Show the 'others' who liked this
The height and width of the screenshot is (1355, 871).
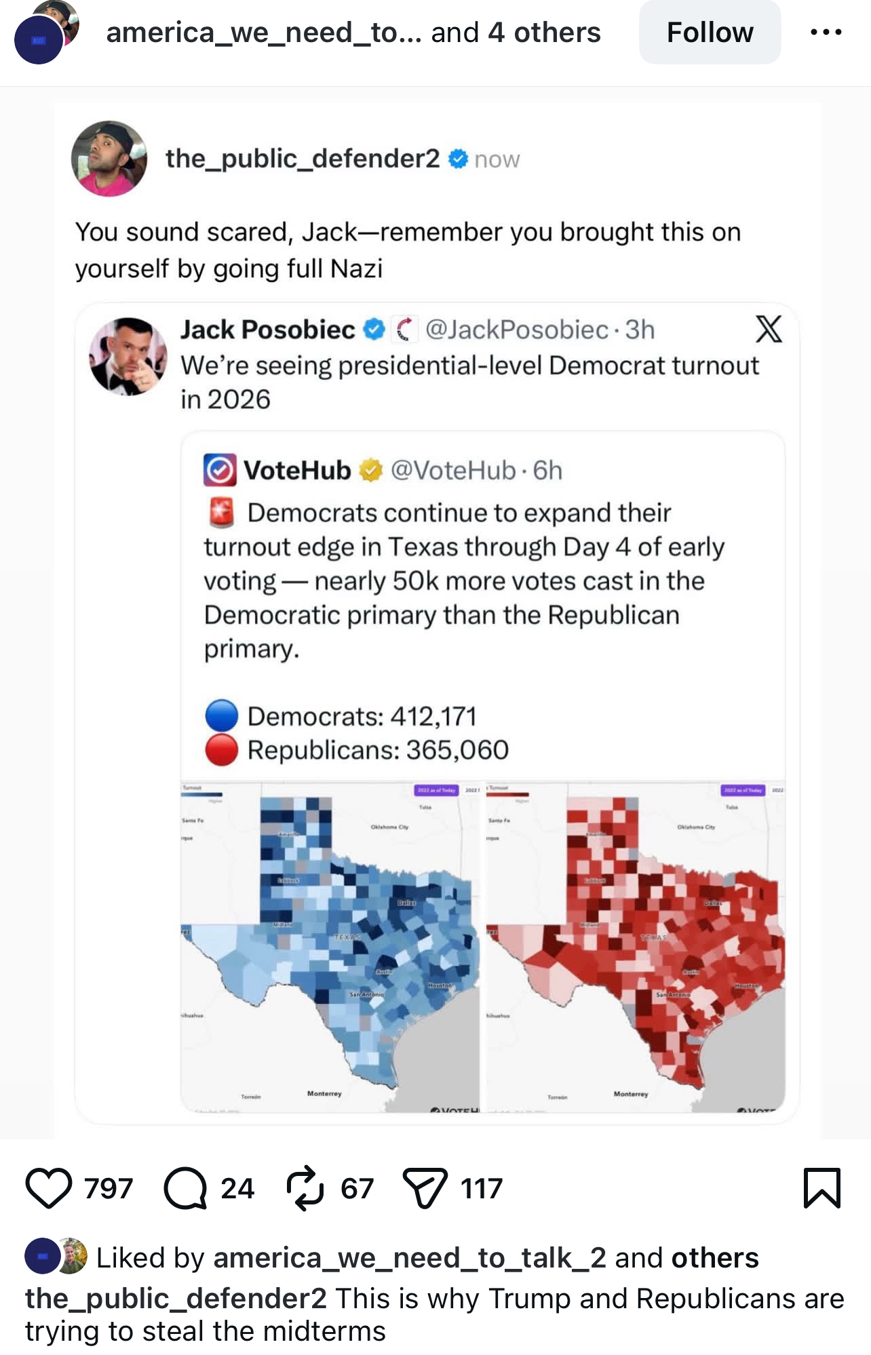point(715,1258)
